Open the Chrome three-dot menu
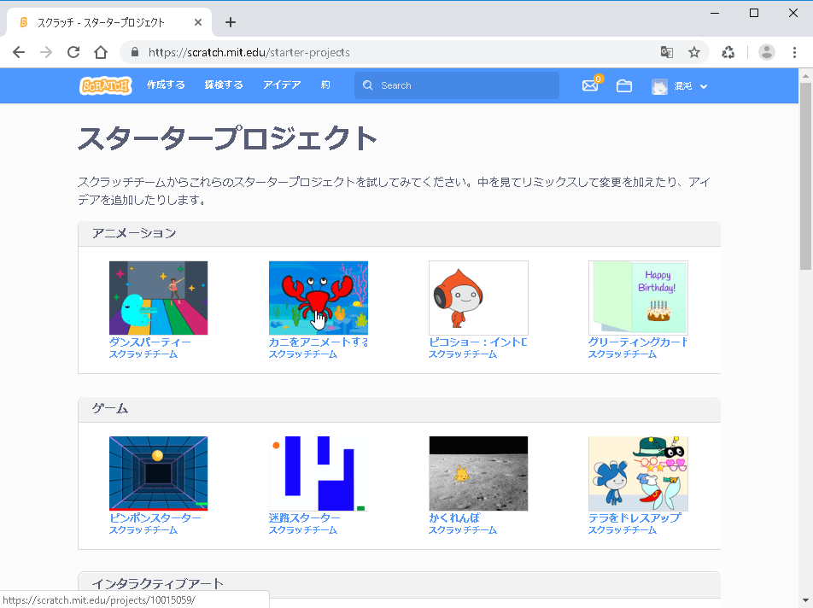The width and height of the screenshot is (813, 608). [x=795, y=52]
